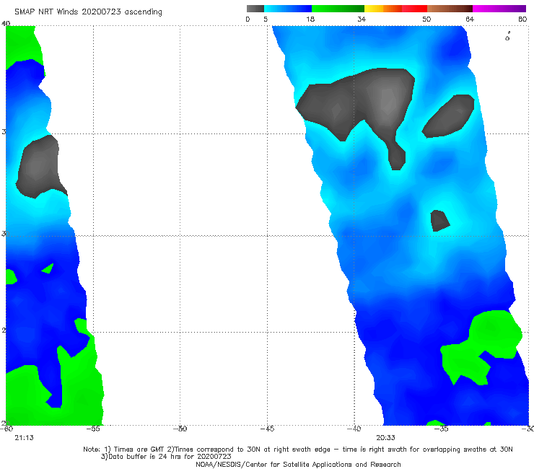Click the magenta 64-80 colorbar segment
The height and width of the screenshot is (469, 534).
499,9
